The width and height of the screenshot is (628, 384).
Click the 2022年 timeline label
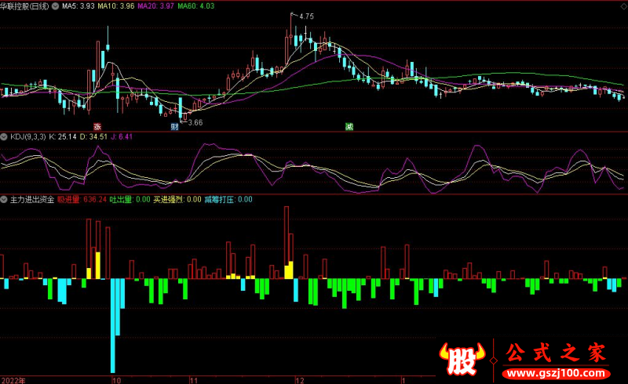pyautogui.click(x=14, y=379)
